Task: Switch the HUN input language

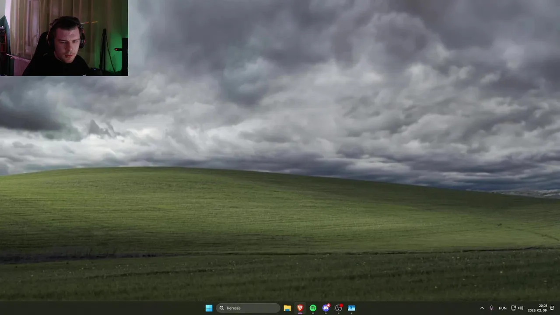Action: point(503,308)
